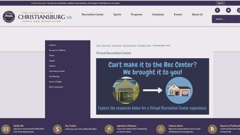Click the Virtual Recreation Center banner image

click(152, 86)
